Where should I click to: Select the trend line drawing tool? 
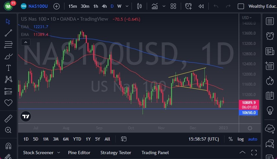tap(9, 33)
